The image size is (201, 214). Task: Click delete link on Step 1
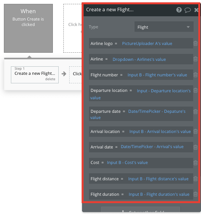point(50,79)
